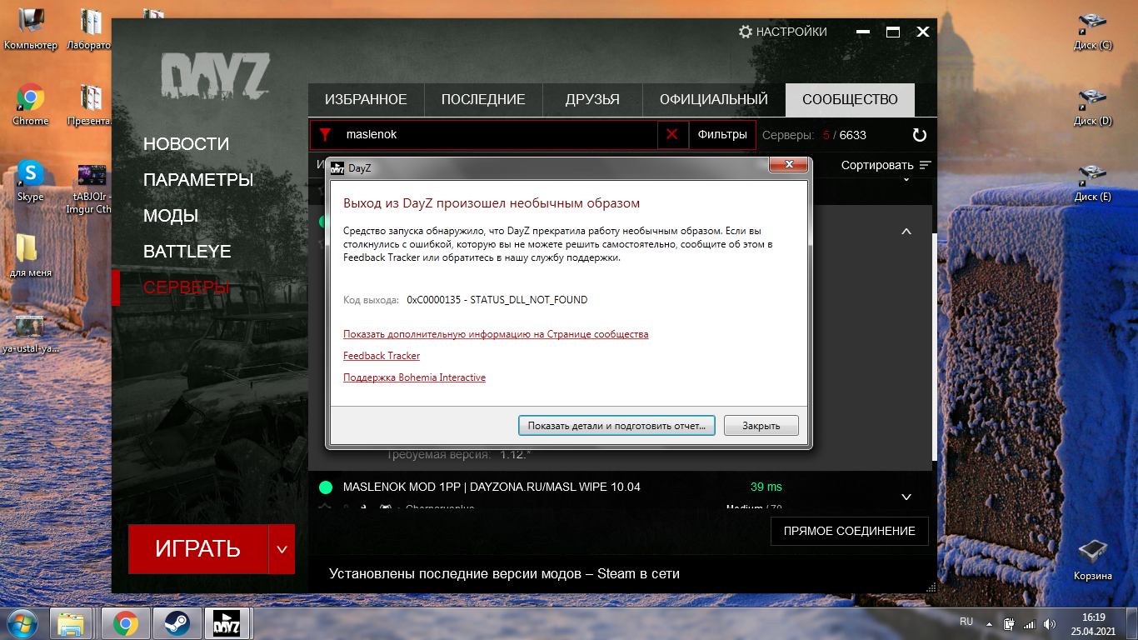Open the для меня desktop folder

pyautogui.click(x=30, y=257)
